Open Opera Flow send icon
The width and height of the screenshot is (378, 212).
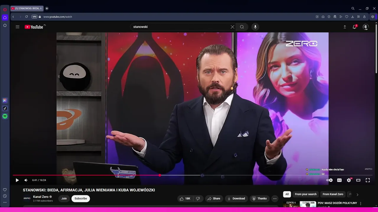click(x=341, y=17)
